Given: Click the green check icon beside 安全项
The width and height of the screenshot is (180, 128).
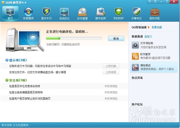Looking at the screenshot, I should pyautogui.click(x=7, y=80).
